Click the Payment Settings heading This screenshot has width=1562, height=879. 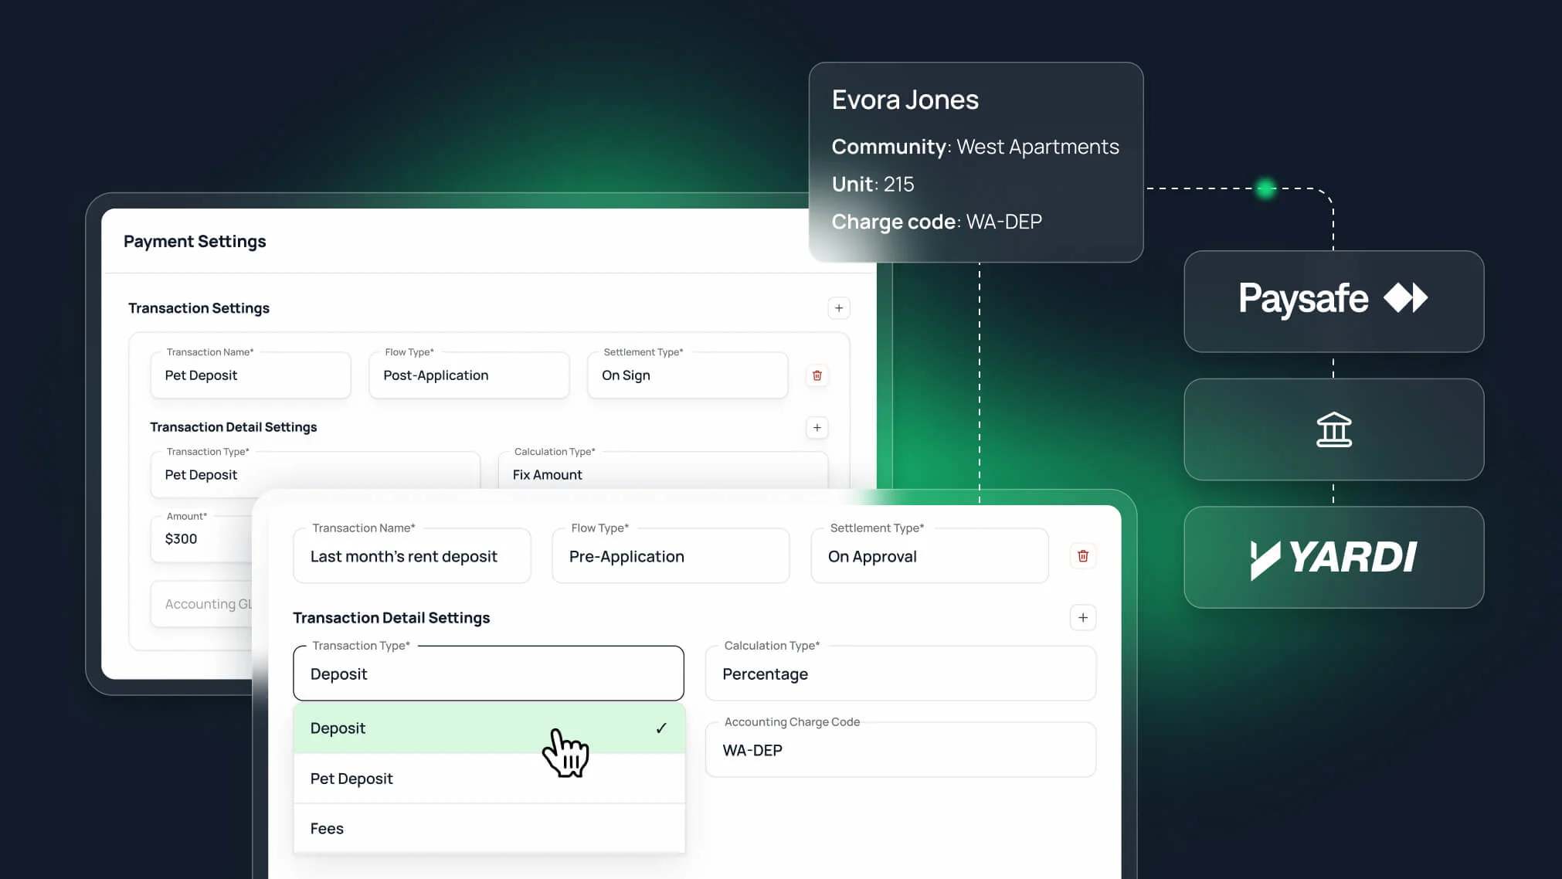195,242
